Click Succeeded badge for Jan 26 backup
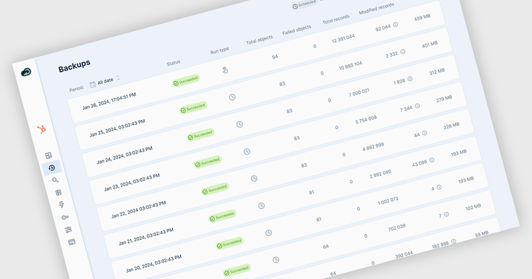The image size is (532, 279). pos(186,80)
